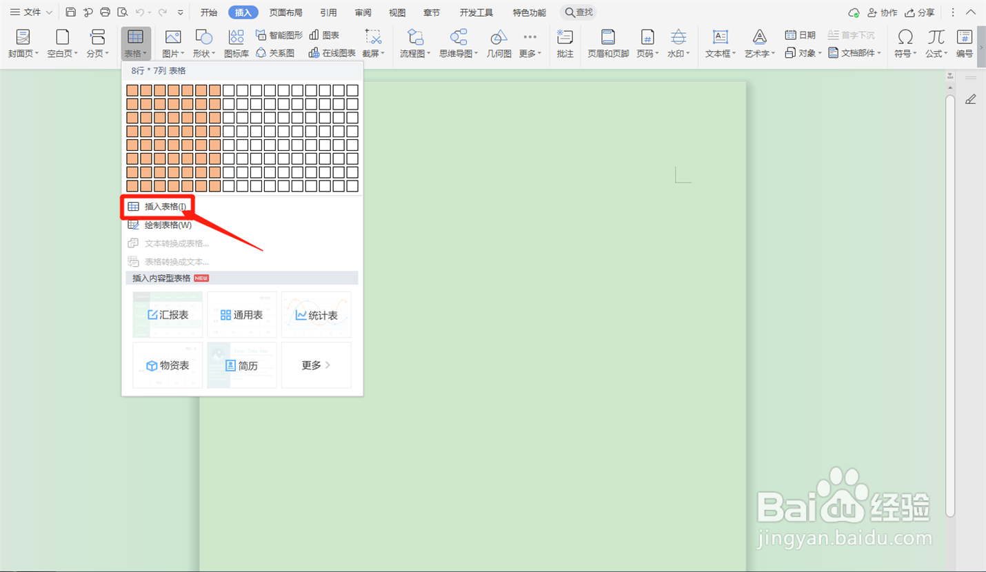The width and height of the screenshot is (986, 572).
Task: Click 更多 to see more table templates
Action: pyautogui.click(x=316, y=365)
